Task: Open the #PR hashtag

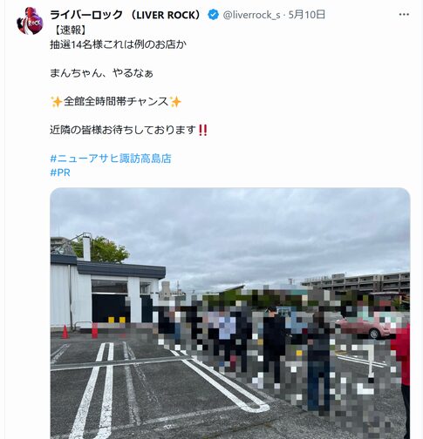Action: [x=60, y=172]
